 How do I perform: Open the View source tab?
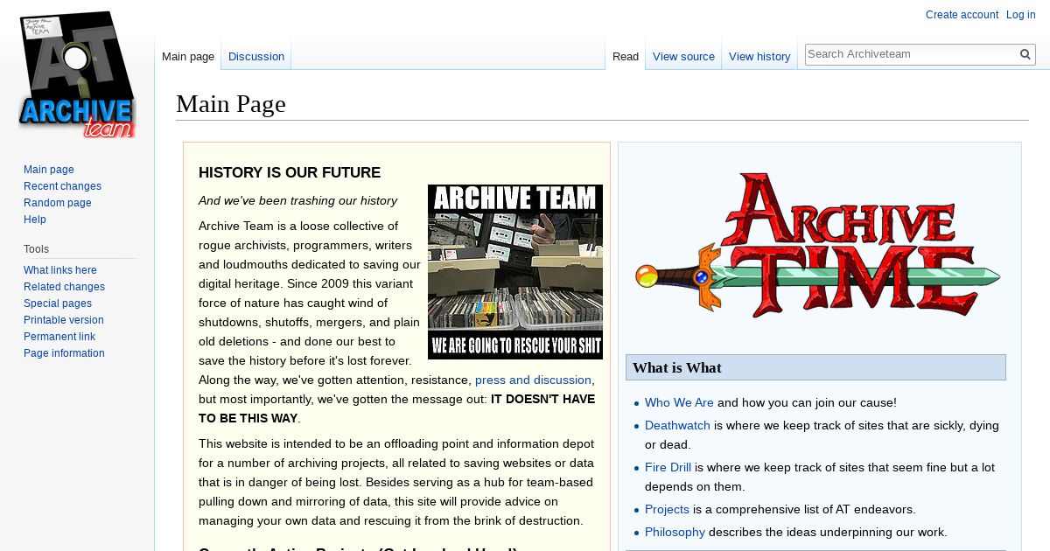point(683,56)
